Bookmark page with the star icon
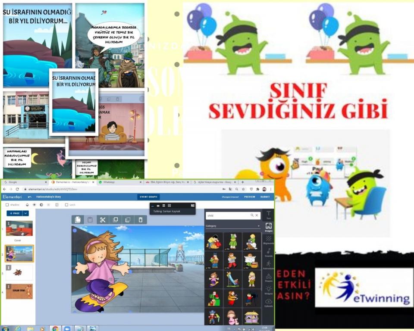414x331 pixels. [243, 189]
